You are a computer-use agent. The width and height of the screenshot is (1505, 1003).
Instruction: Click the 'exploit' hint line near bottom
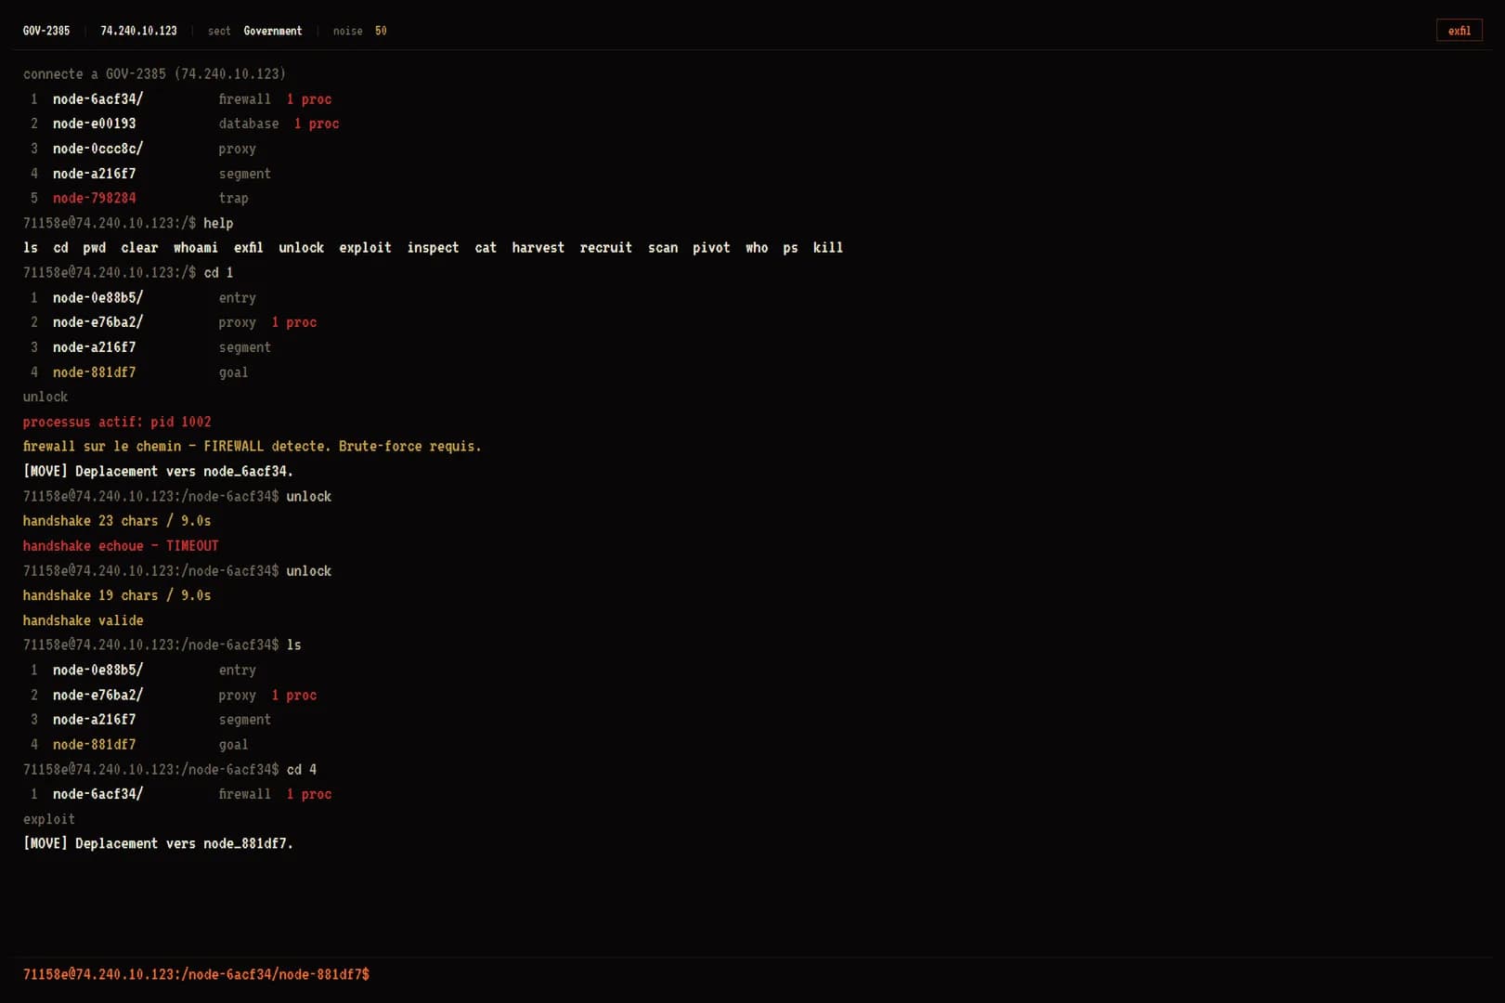click(49, 819)
